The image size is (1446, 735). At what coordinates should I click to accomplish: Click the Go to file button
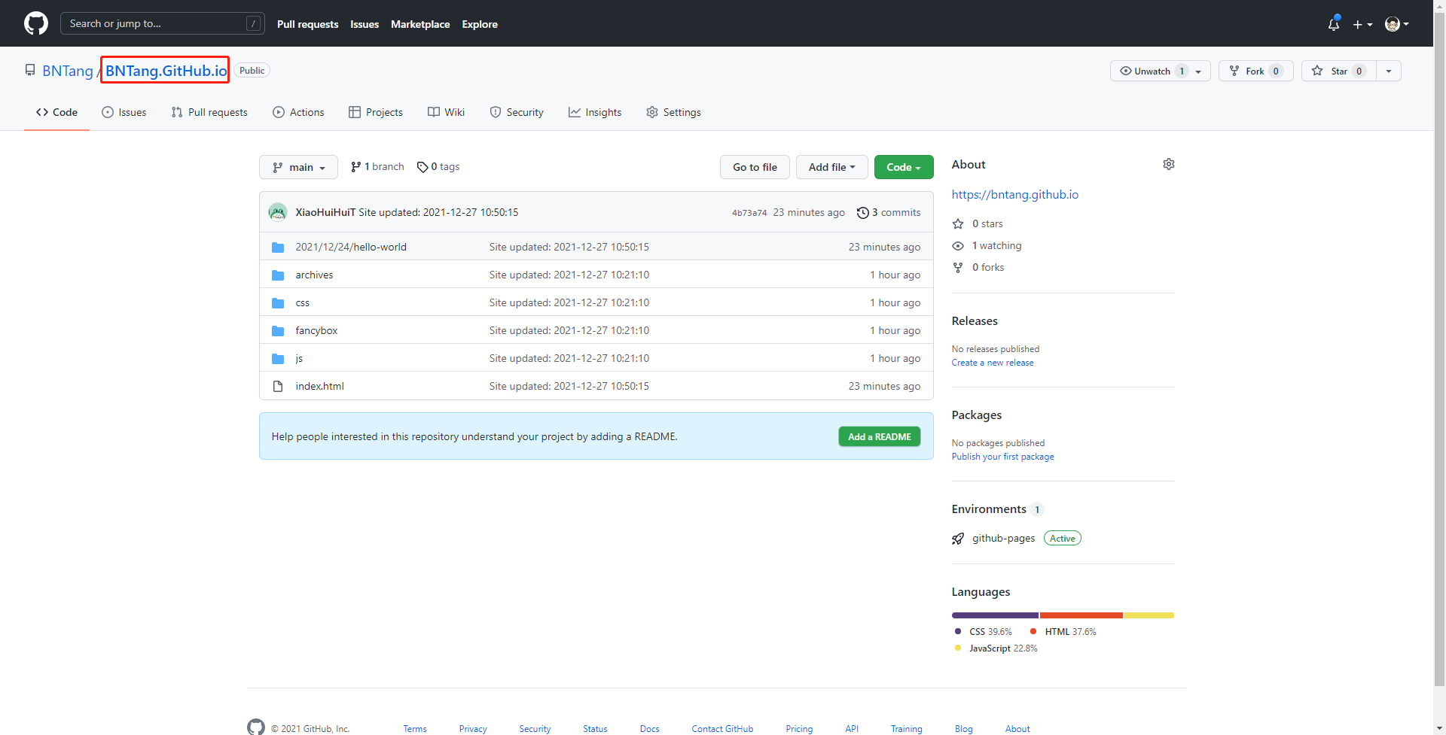755,167
